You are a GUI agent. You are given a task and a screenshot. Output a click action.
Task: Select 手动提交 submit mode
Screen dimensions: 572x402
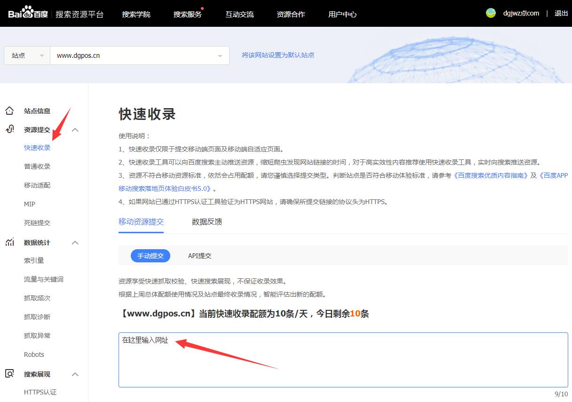click(x=151, y=256)
